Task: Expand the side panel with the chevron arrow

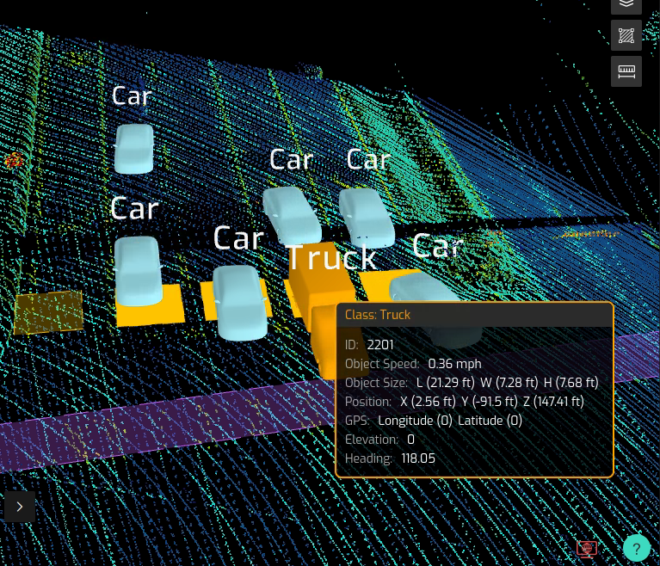Action: coord(19,507)
